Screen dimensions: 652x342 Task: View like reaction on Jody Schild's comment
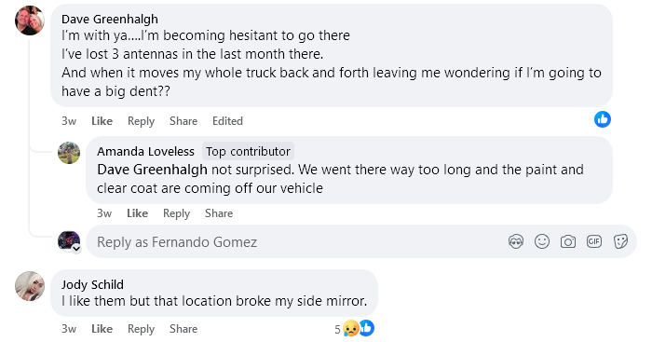point(367,328)
